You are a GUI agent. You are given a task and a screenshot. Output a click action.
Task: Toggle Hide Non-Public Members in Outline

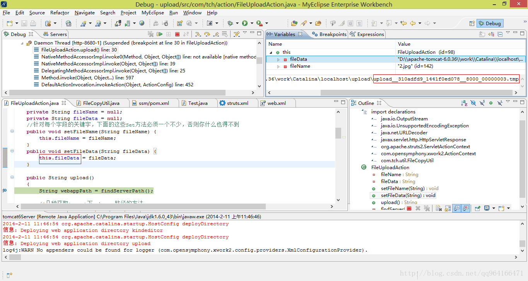[491, 103]
